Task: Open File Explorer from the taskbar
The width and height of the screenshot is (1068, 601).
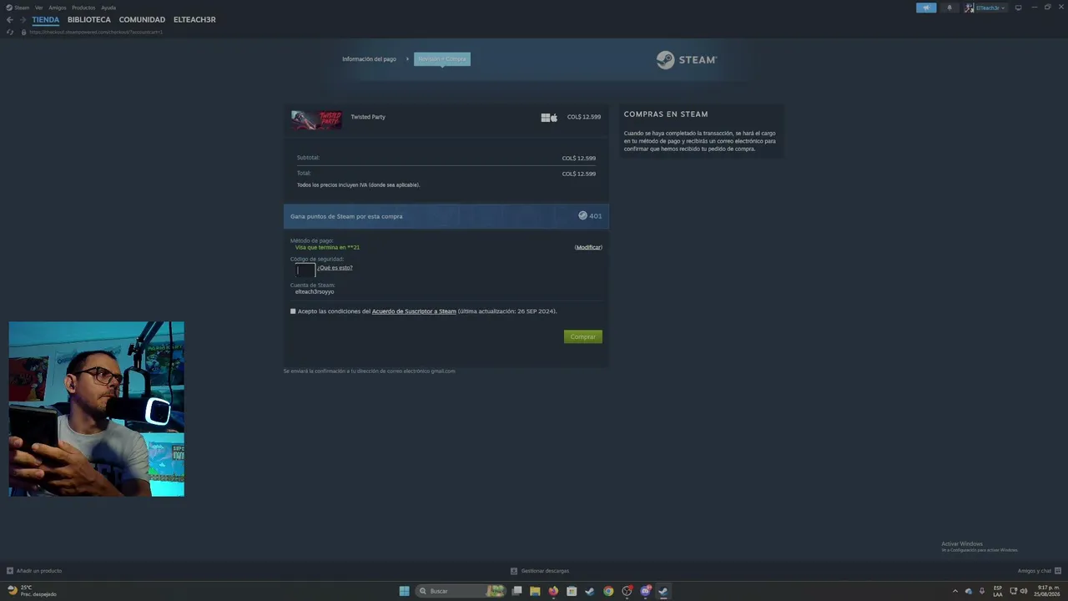Action: (535, 591)
